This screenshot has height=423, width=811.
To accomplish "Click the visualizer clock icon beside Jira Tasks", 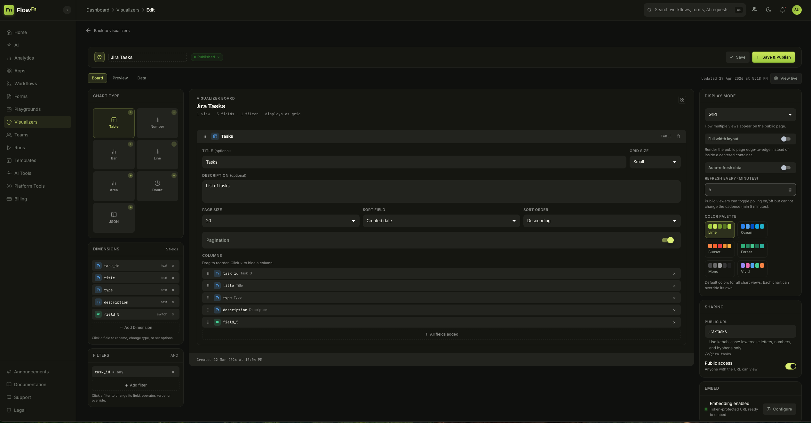I will pos(99,57).
